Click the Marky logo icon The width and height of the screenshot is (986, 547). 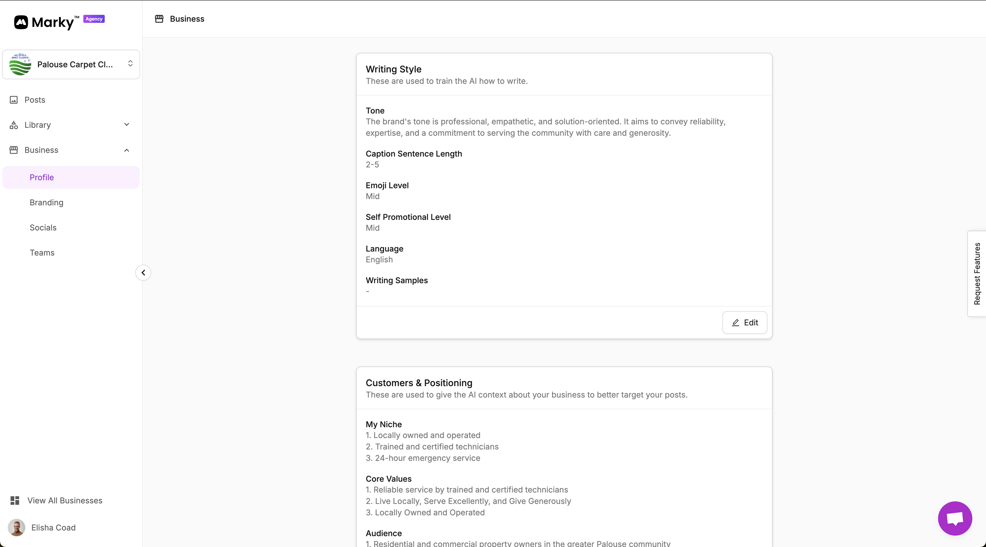click(x=21, y=22)
